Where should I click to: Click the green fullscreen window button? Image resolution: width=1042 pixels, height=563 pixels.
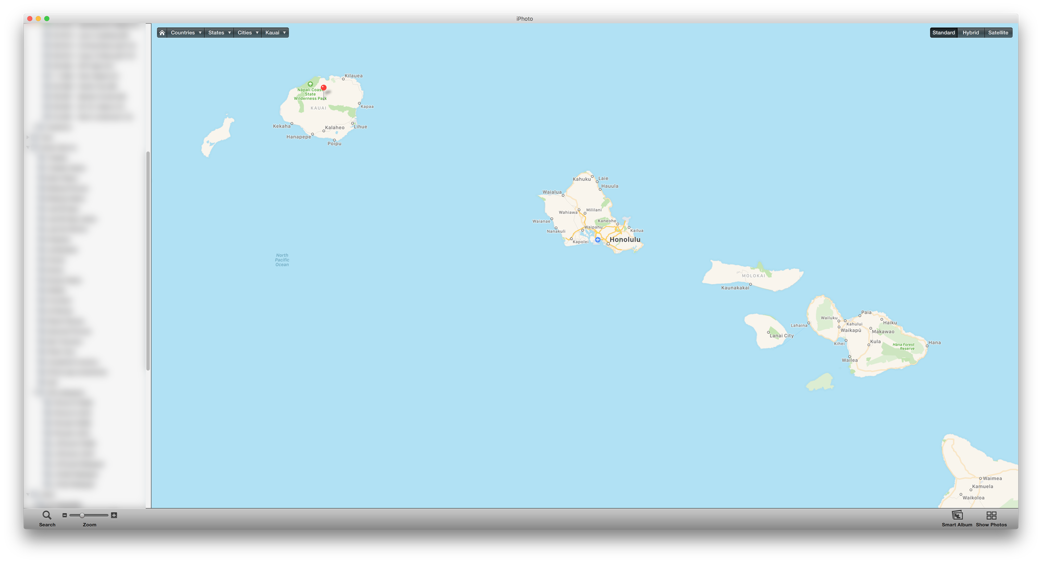[x=47, y=19]
